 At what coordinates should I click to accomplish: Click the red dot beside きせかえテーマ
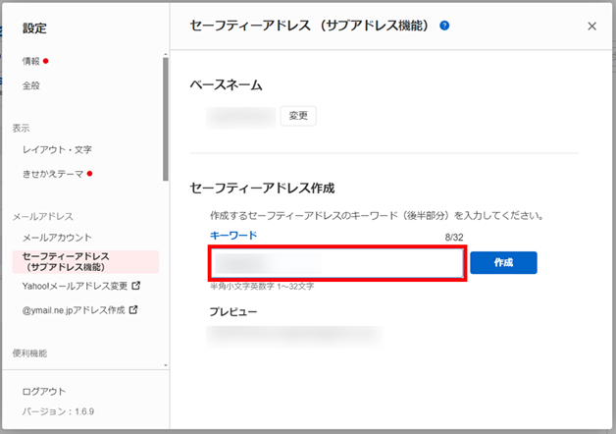(x=89, y=174)
